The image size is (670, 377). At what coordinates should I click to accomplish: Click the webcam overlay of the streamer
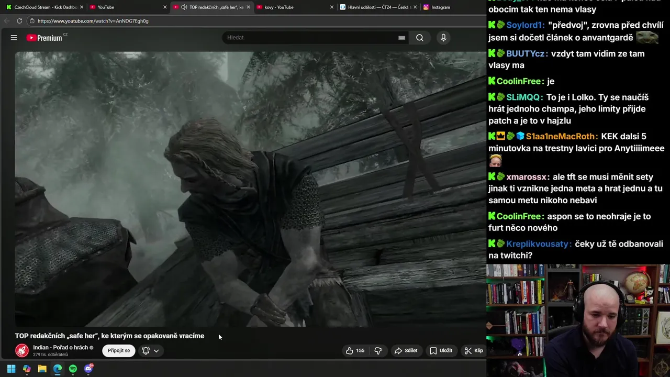coord(578,320)
